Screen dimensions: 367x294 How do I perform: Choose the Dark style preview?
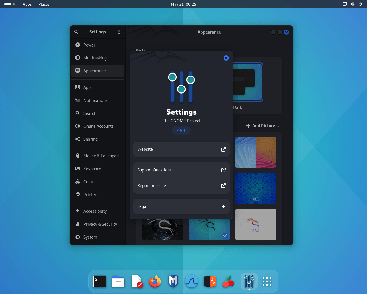[247, 82]
